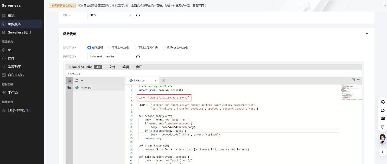This screenshot has height=164, width=387.
Task: Maximize the editor panel
Action: coord(353,80)
